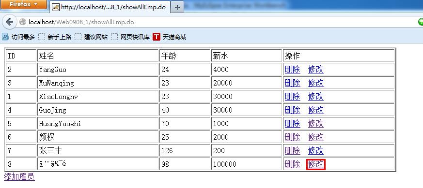Edit employee 张三丰 via 修改
Screen dimensions: 423x188
(315, 151)
